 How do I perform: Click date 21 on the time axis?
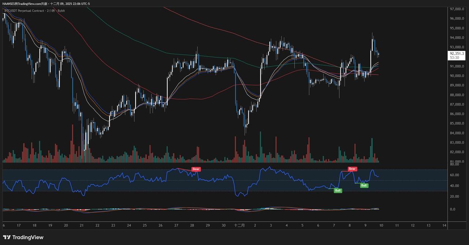click(x=81, y=225)
